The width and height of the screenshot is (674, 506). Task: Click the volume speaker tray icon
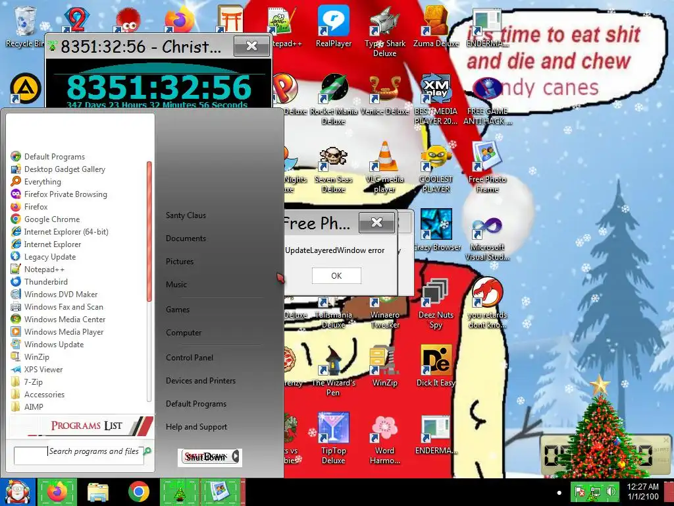pyautogui.click(x=611, y=492)
